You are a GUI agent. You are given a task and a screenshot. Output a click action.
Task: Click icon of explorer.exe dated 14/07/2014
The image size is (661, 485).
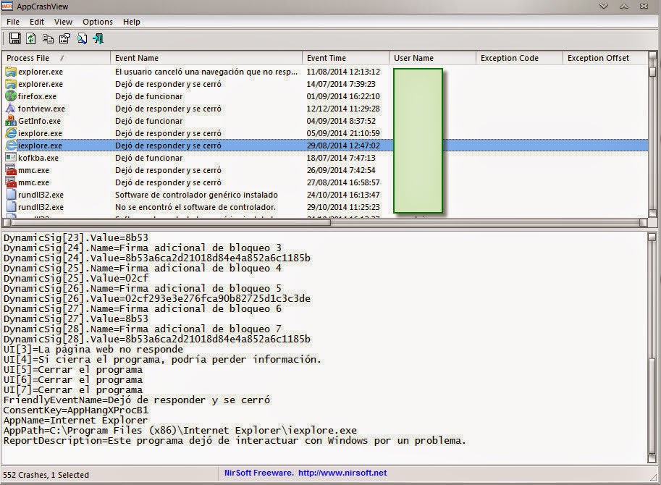click(11, 84)
